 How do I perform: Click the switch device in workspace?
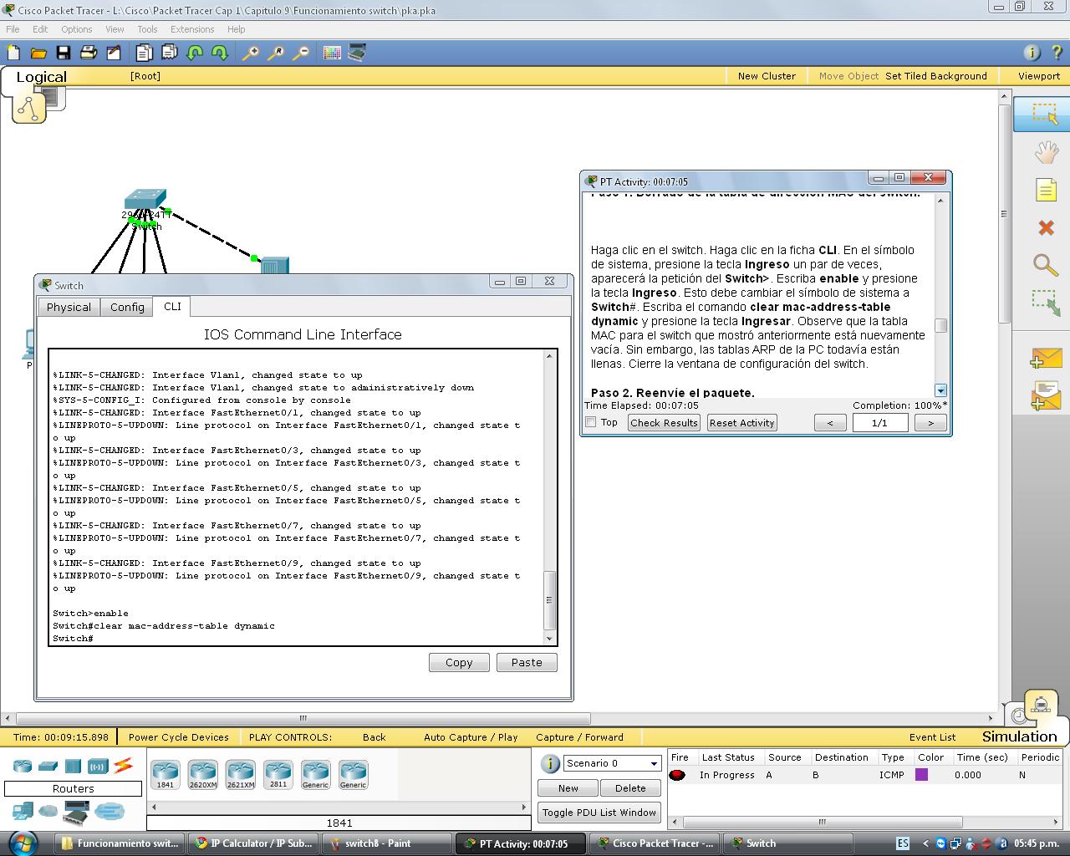coord(145,201)
